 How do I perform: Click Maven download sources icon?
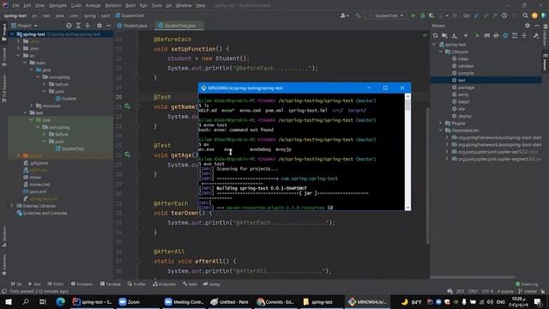point(454,35)
